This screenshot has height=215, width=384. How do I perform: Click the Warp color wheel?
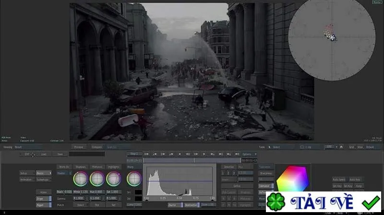[134, 179]
